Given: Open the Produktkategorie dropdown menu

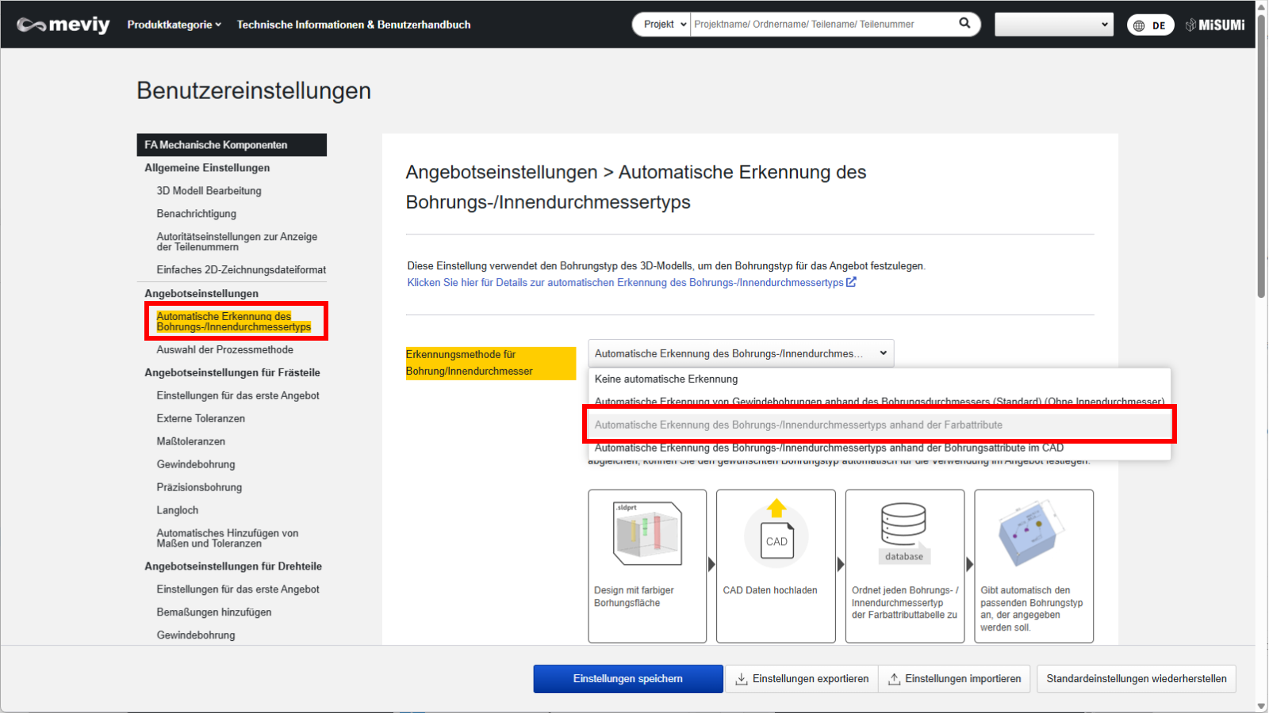Looking at the screenshot, I should [x=174, y=25].
